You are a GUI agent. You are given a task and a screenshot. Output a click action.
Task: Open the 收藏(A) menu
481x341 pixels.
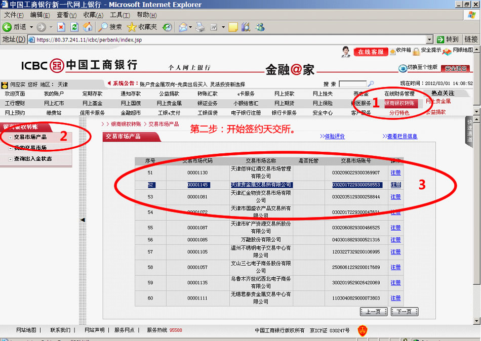[x=93, y=15]
